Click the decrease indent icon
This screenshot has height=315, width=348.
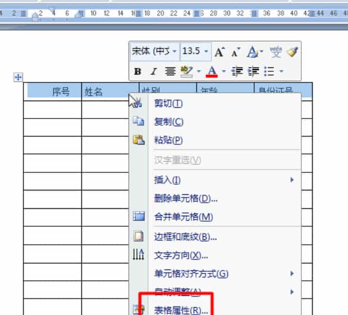pyautogui.click(x=236, y=71)
